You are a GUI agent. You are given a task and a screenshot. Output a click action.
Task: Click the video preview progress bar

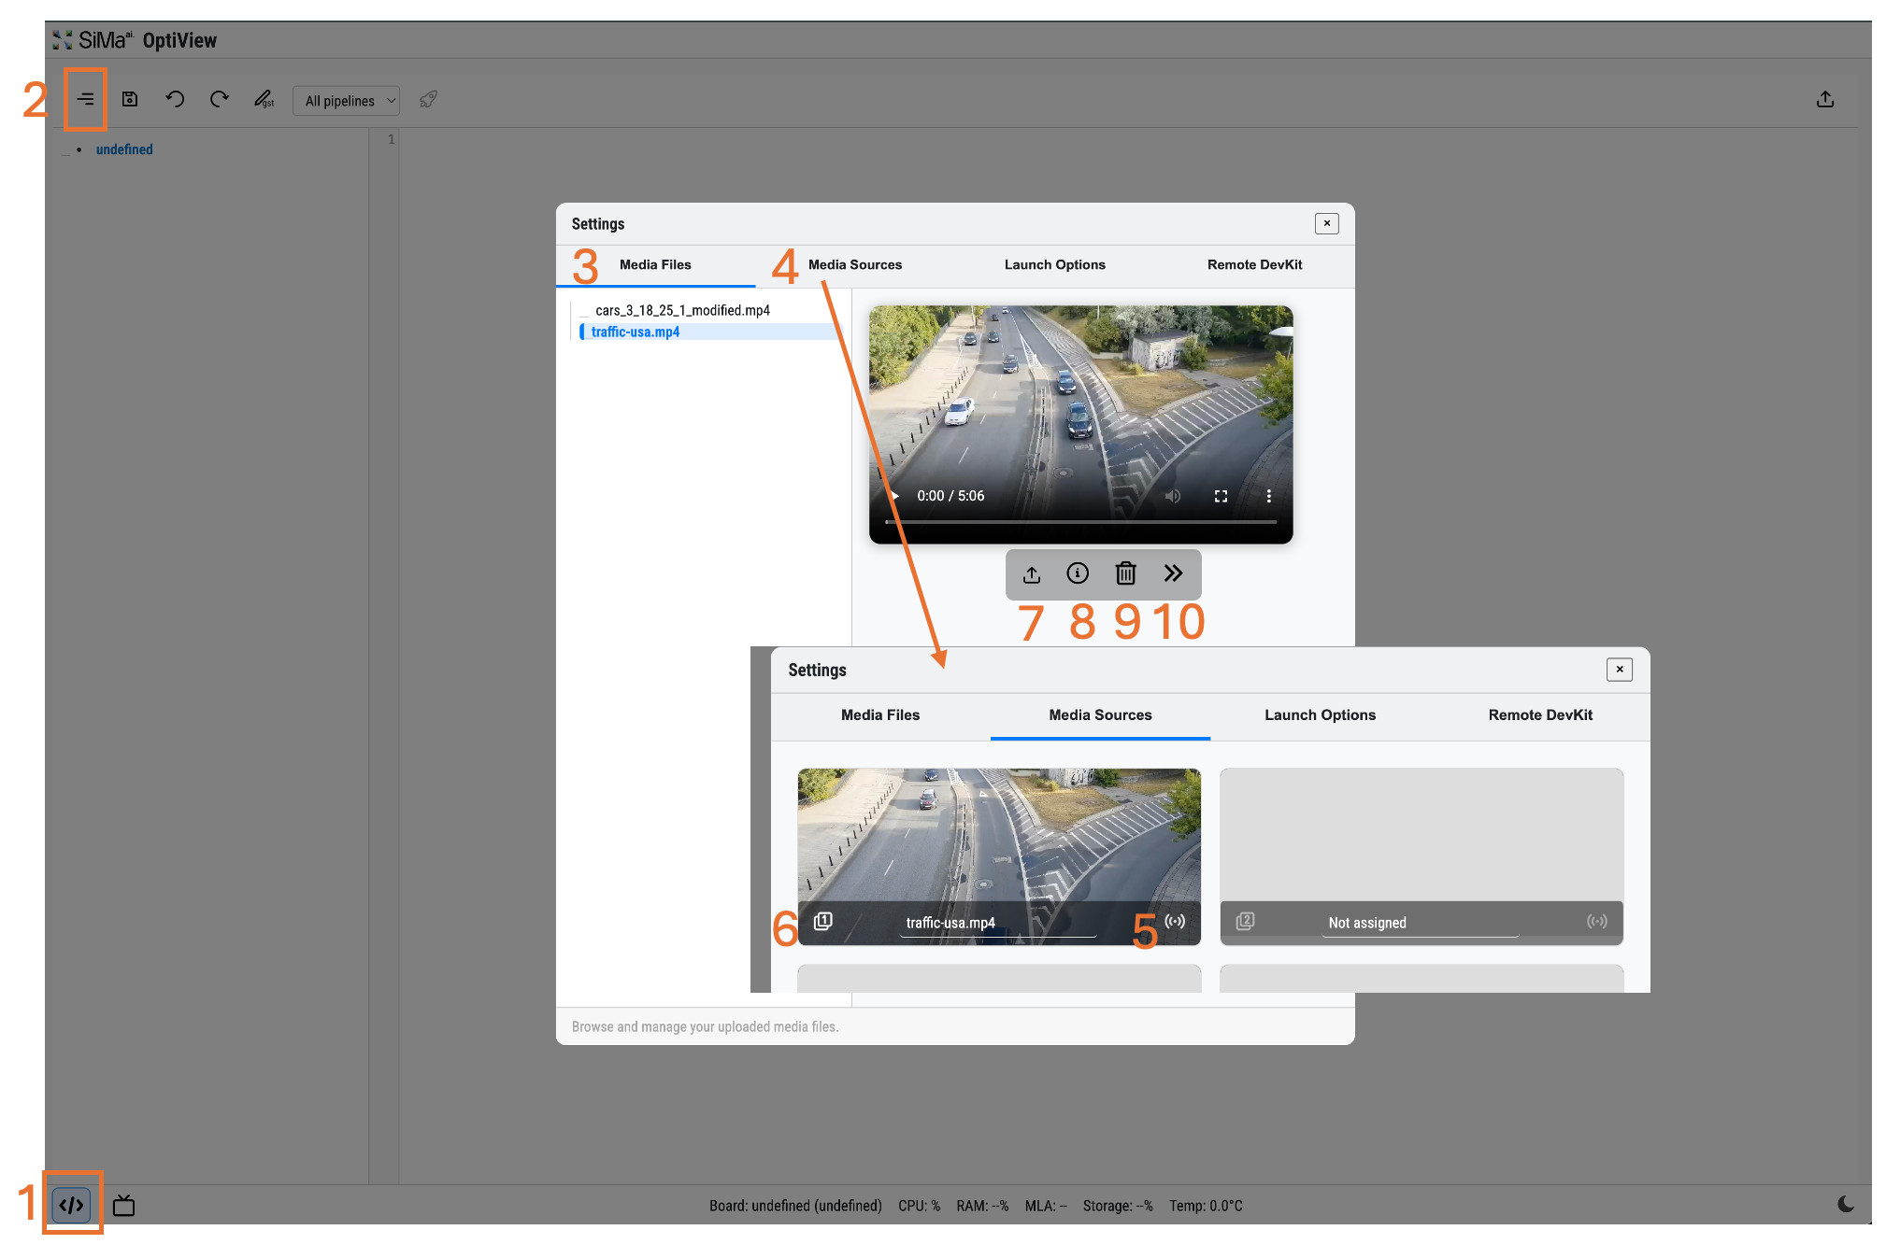(x=1080, y=521)
